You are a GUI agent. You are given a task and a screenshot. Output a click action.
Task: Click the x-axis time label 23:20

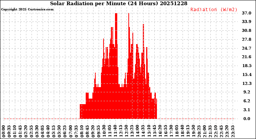(227, 132)
